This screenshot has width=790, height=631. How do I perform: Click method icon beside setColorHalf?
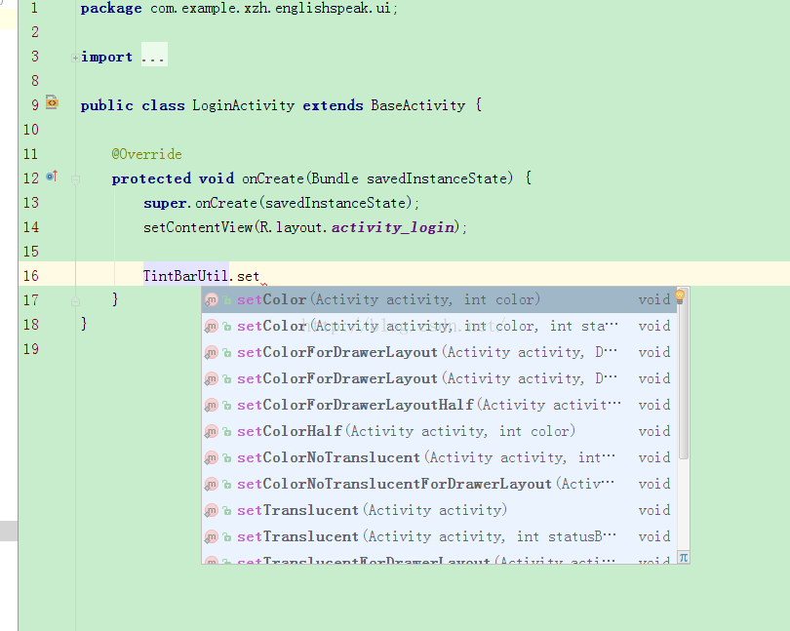pos(211,432)
